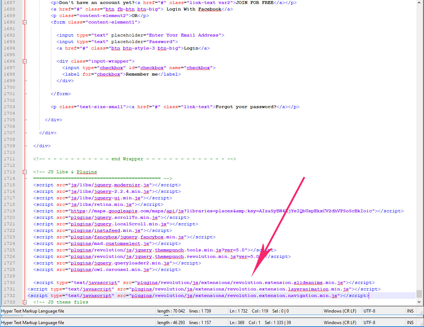
Task: Open Windows (CR LF) line ending menu, upper bar
Action: pyautogui.click(x=340, y=311)
